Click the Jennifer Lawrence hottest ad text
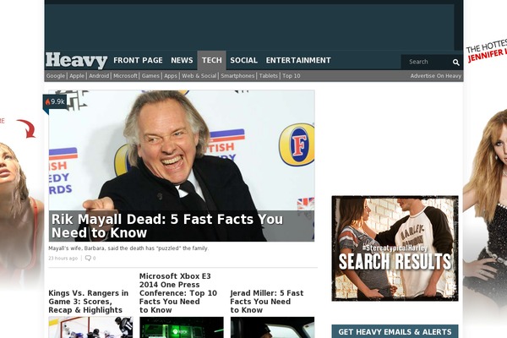 click(x=487, y=51)
